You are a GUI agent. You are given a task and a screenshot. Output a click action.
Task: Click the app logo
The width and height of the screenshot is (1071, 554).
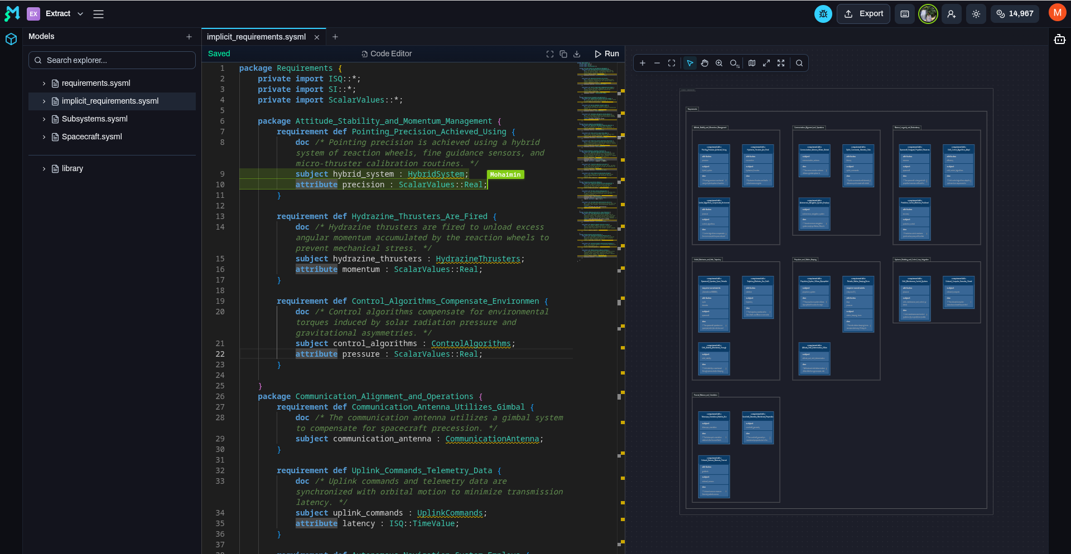[x=12, y=13]
